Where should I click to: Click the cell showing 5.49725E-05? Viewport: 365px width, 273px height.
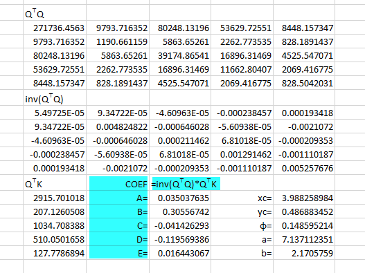55,113
